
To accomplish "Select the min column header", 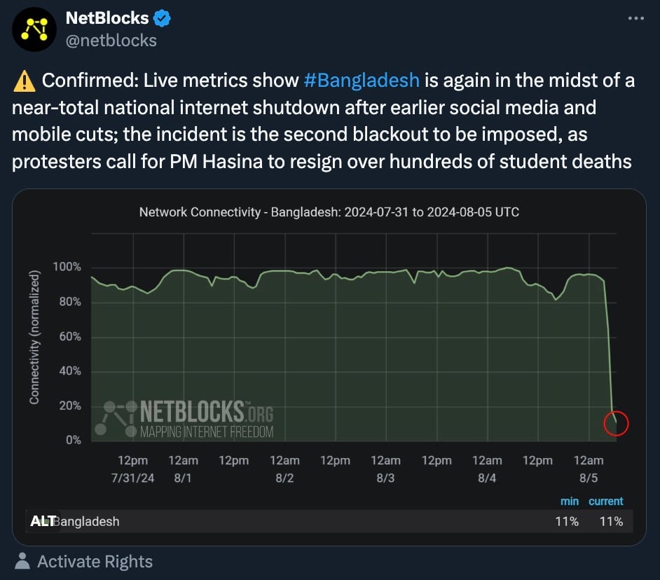I will tap(570, 501).
